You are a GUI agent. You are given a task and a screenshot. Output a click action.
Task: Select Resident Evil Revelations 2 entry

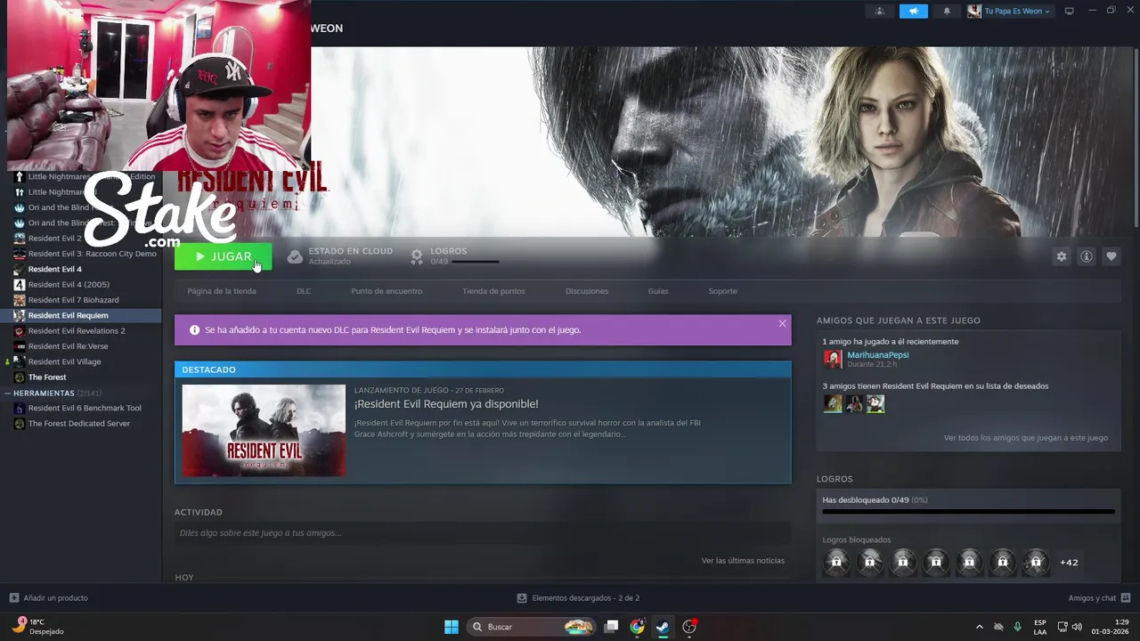[x=77, y=331]
